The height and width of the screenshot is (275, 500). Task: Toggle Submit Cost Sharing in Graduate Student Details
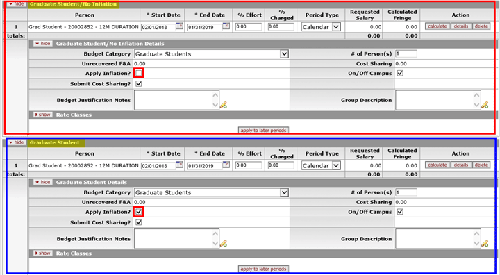139,222
